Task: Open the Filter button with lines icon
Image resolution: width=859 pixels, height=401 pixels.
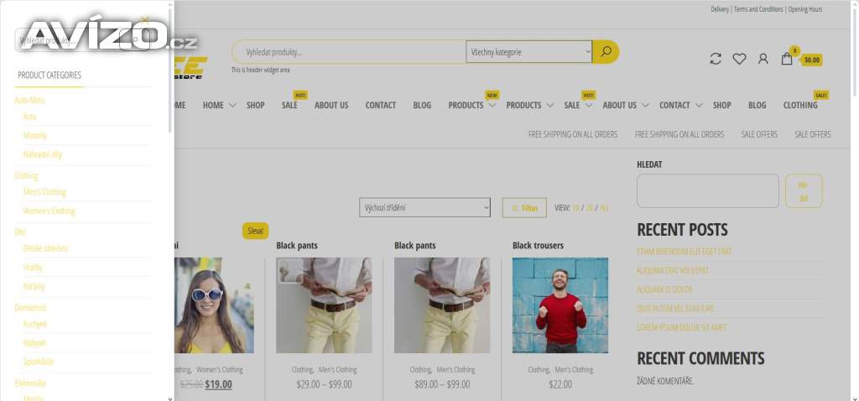Action: pyautogui.click(x=524, y=207)
